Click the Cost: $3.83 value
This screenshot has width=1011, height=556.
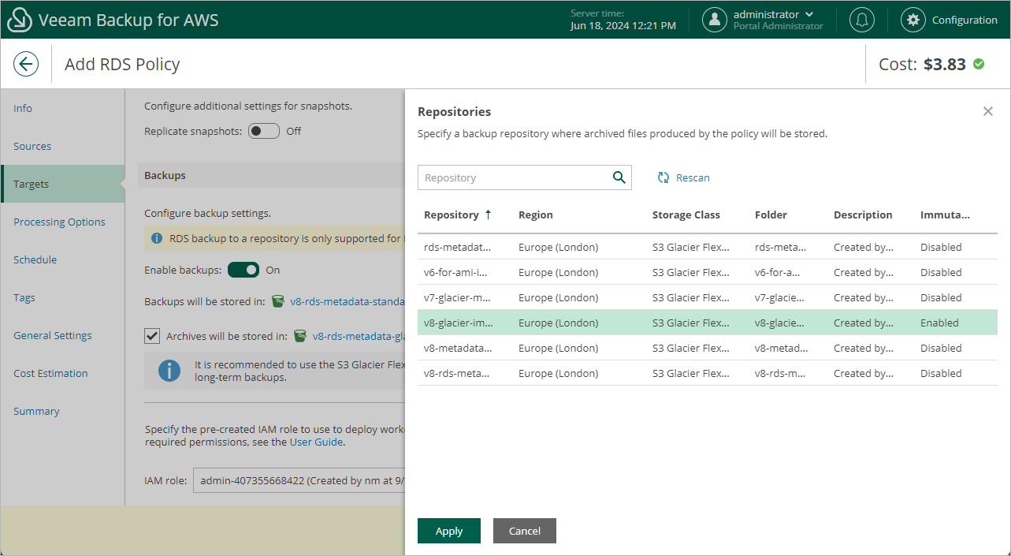click(x=944, y=64)
